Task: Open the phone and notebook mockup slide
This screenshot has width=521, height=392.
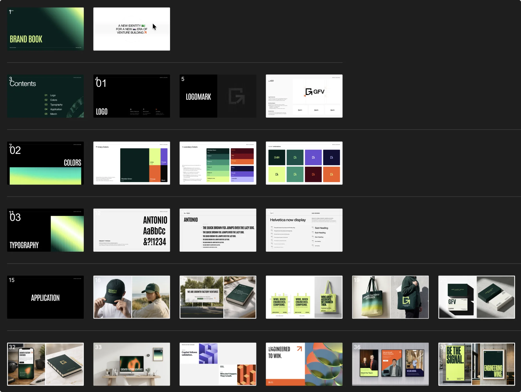Action: pyautogui.click(x=45, y=364)
